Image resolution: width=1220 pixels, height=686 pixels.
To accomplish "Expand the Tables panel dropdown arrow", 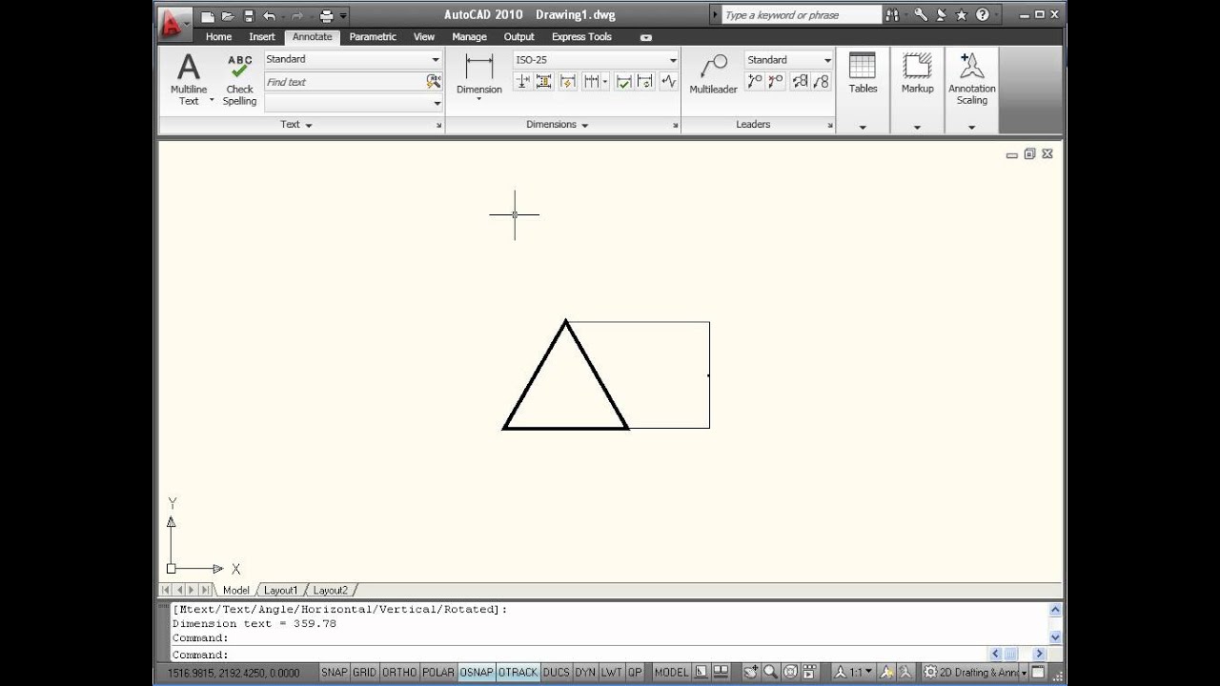I will pos(863,127).
